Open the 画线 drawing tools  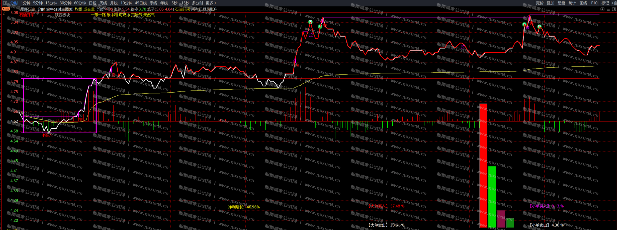coord(583,3)
